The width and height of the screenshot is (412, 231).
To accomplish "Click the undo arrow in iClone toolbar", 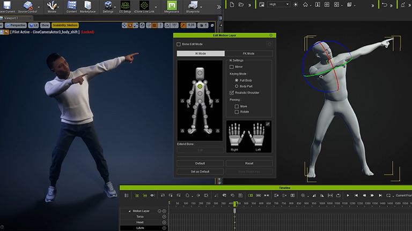I will pyautogui.click(x=384, y=4).
